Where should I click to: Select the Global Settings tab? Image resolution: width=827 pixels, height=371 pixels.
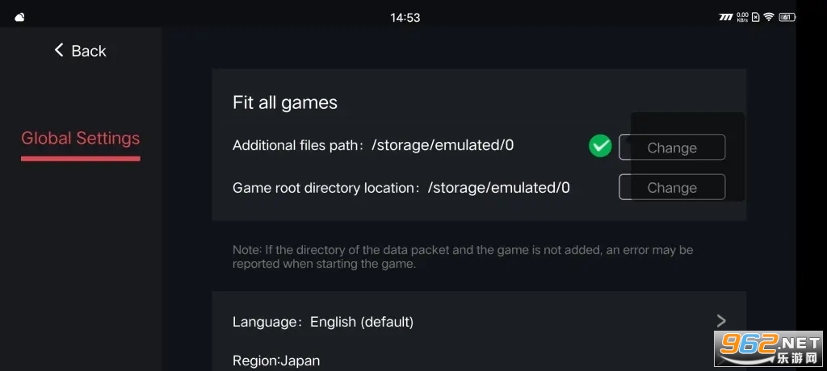(81, 138)
